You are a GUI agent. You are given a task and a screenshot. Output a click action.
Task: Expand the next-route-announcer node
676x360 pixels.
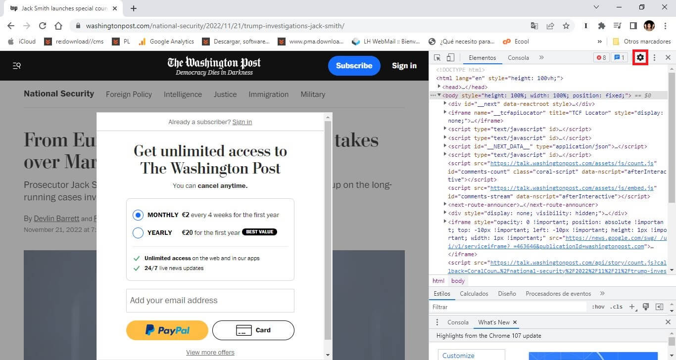445,205
